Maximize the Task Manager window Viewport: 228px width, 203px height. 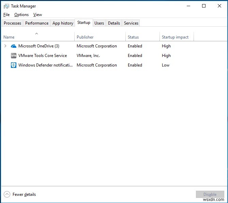[204, 6]
